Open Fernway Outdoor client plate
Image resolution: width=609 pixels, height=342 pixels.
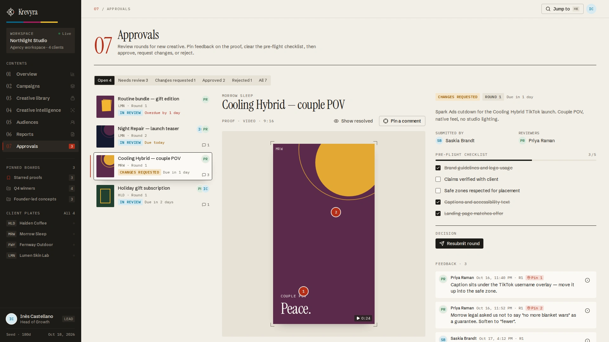pyautogui.click(x=41, y=245)
